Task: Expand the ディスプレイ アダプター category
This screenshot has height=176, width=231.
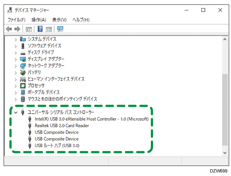Action: pyautogui.click(x=16, y=59)
